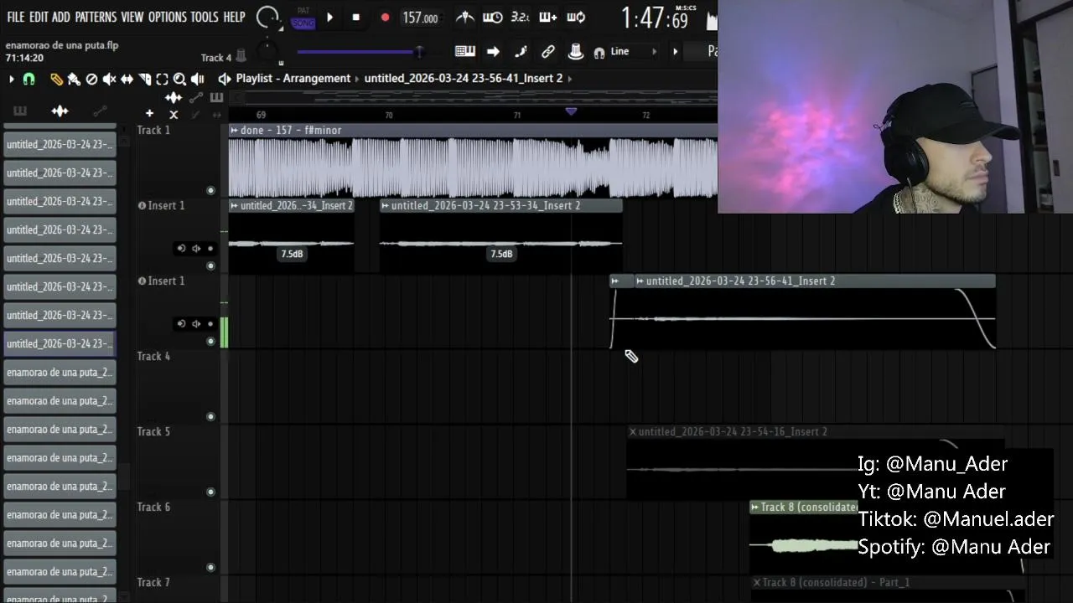Image resolution: width=1073 pixels, height=603 pixels.
Task: Open the VIEW menu
Action: click(x=132, y=17)
